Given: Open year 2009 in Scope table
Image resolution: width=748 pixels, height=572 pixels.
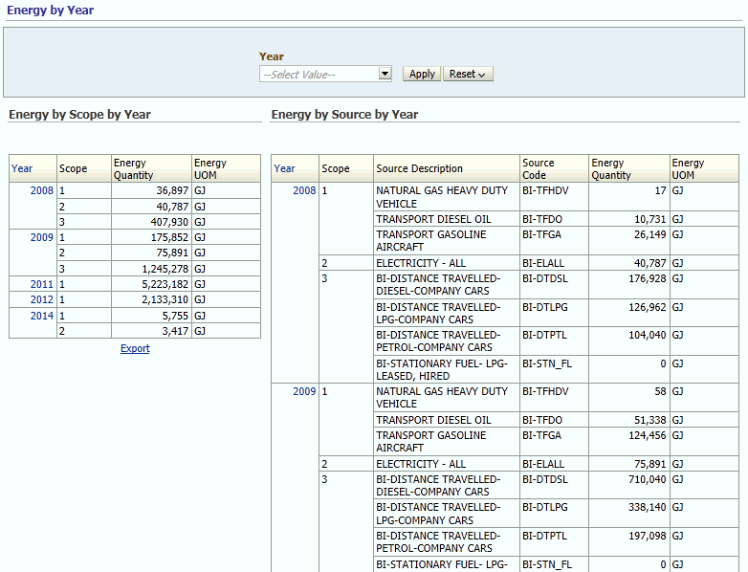Looking at the screenshot, I should coord(42,237).
